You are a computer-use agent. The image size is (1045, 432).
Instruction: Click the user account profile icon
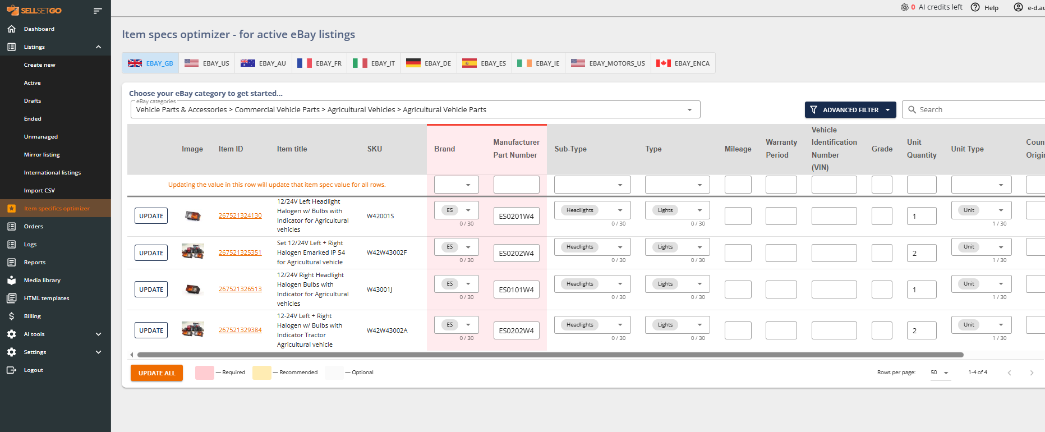tap(1018, 7)
